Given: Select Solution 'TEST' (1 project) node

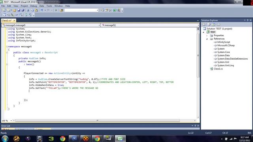Looking at the screenshot, I should point(219,29).
